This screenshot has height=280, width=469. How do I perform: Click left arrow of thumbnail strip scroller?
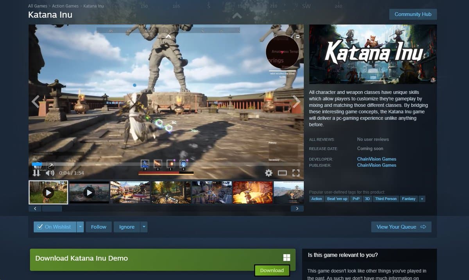pos(35,209)
